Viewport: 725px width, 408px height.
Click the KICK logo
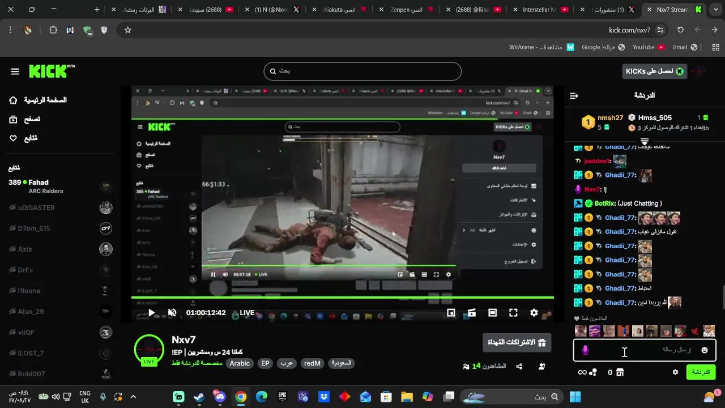(x=52, y=71)
